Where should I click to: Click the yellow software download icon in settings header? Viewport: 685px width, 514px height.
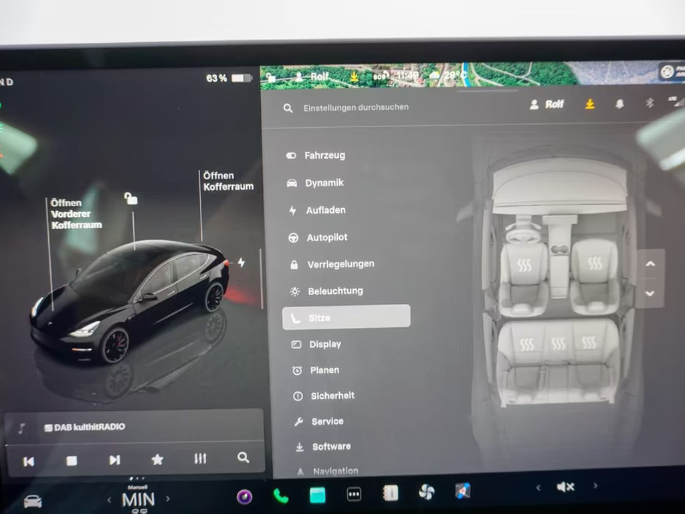590,104
